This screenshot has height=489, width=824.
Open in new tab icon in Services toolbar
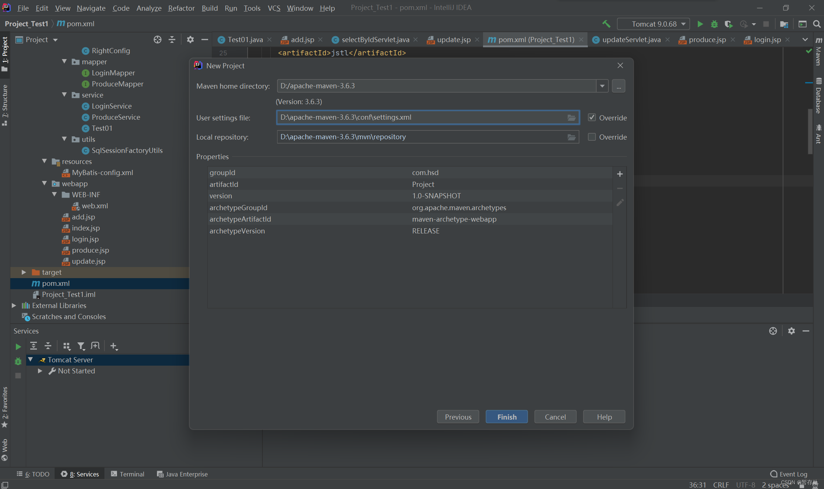(x=95, y=346)
